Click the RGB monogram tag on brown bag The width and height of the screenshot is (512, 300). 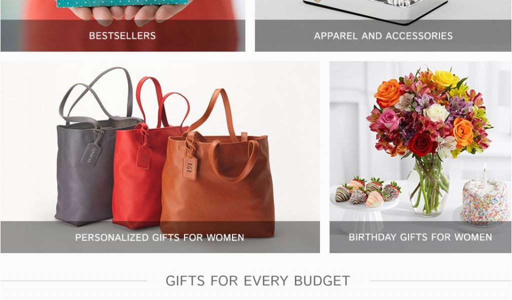coord(189,168)
